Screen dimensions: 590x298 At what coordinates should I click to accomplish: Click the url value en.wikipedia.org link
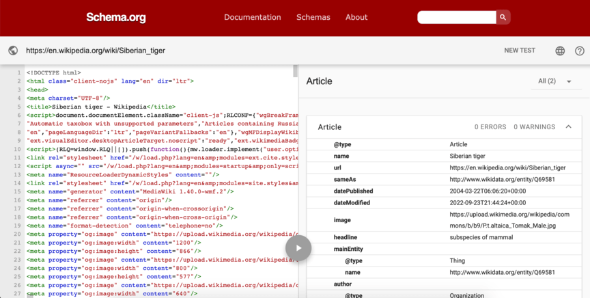(x=507, y=167)
